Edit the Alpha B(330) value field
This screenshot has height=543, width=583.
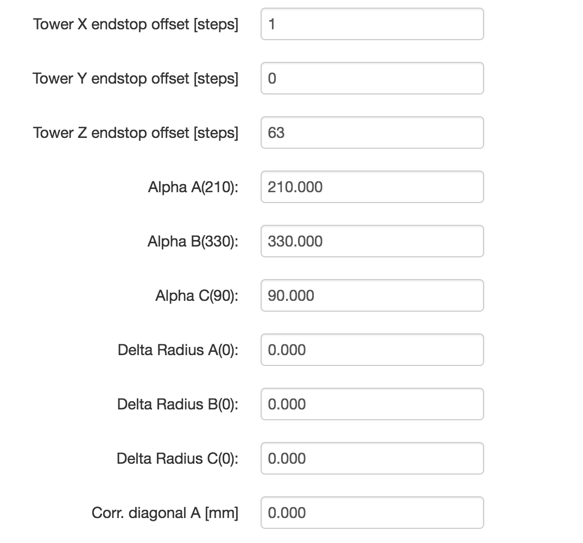coord(372,241)
